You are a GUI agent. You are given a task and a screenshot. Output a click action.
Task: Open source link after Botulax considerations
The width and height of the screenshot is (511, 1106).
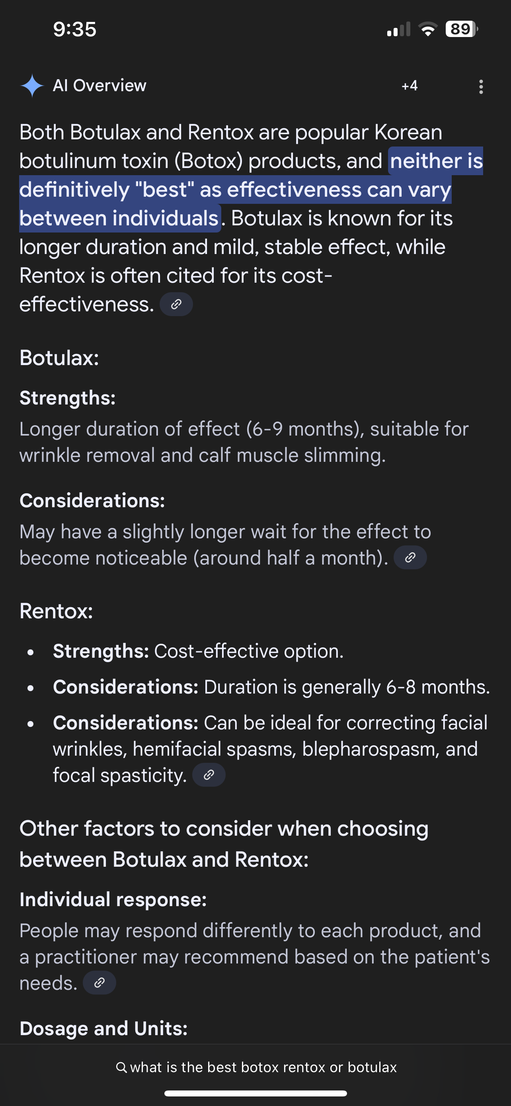(410, 558)
